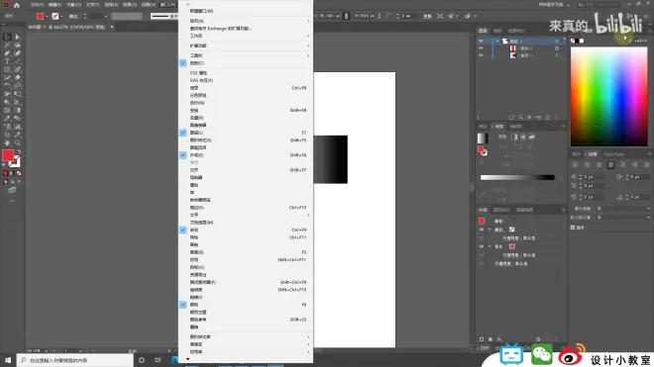Expand the Workspace submenu arrow
654x367 pixels.
pos(308,37)
